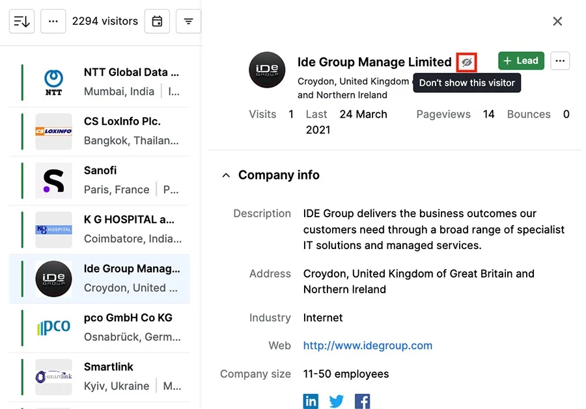Open visitor list more options menu
Image resolution: width=586 pixels, height=409 pixels.
coord(53,21)
